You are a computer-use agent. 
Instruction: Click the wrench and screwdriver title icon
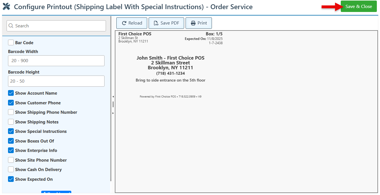pyautogui.click(x=6, y=7)
